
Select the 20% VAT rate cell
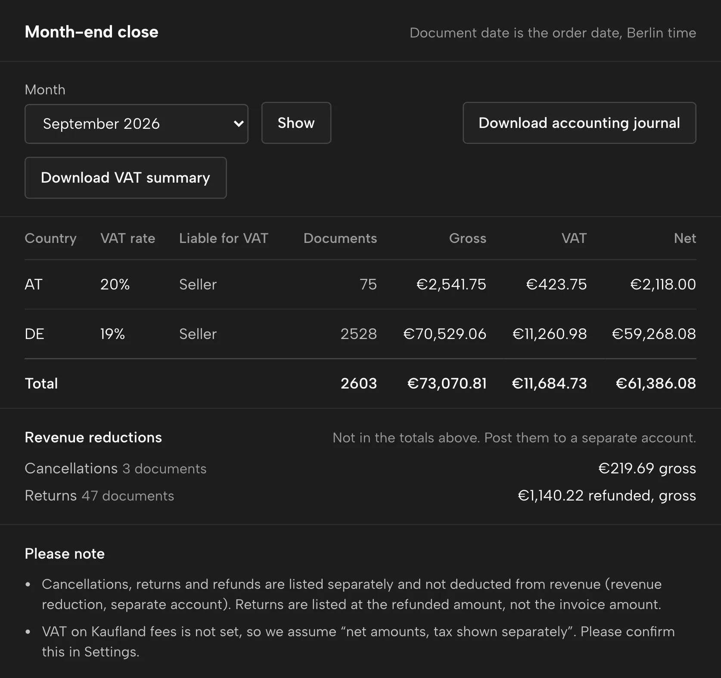click(x=115, y=284)
